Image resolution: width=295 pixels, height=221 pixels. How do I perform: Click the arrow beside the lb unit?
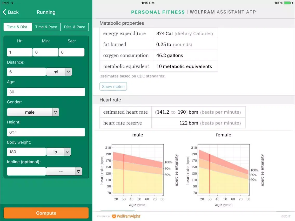(67, 152)
